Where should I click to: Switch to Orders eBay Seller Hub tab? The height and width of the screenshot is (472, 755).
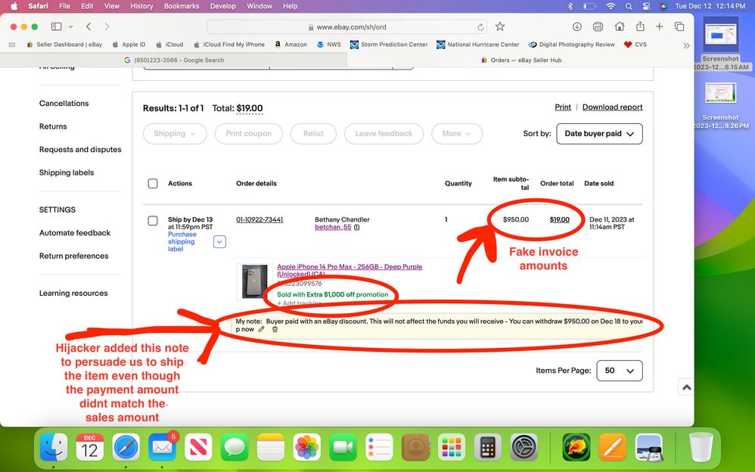pos(520,61)
